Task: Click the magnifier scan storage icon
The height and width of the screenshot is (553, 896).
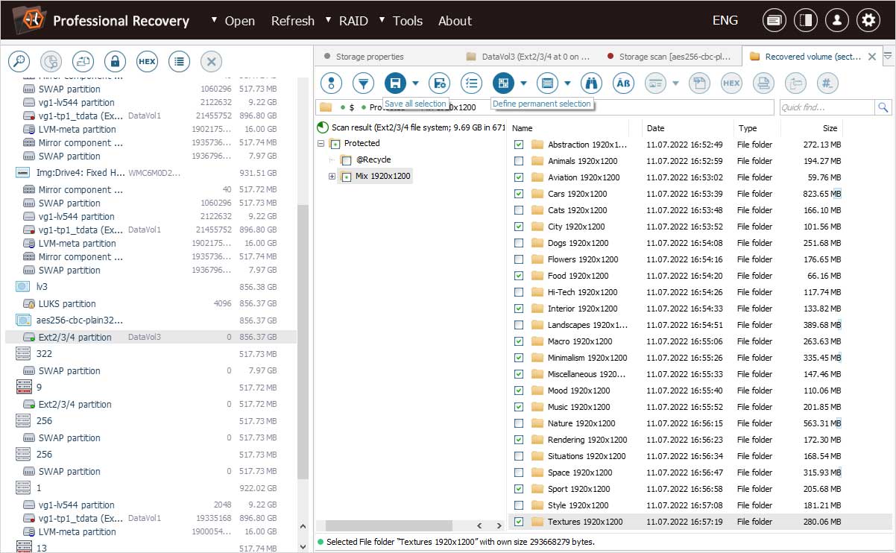Action: [x=19, y=61]
